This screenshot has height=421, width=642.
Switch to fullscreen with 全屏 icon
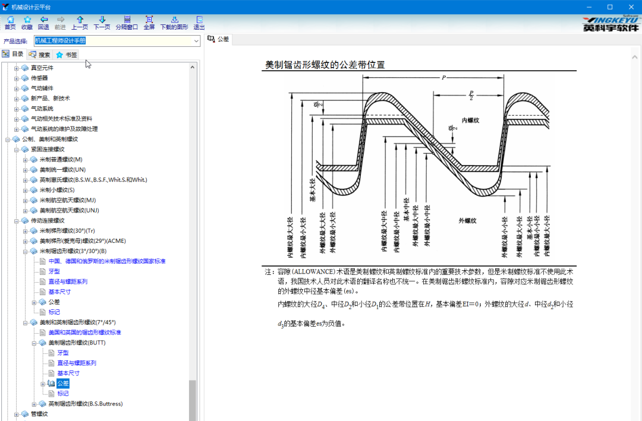pyautogui.click(x=149, y=23)
